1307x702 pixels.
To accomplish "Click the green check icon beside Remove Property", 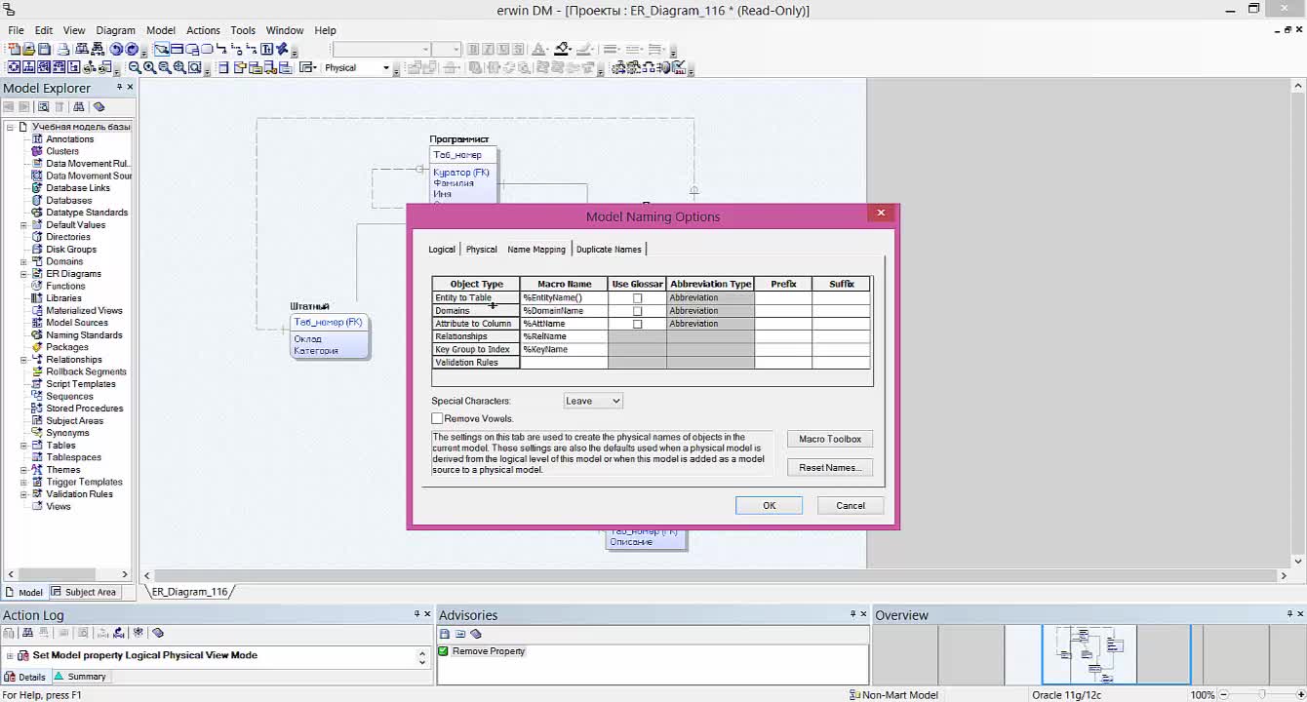I will [443, 651].
